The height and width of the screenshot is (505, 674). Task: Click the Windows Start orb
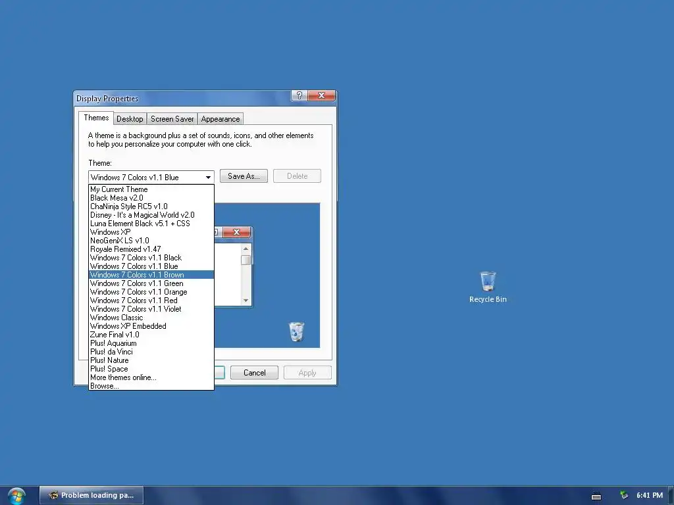16,496
